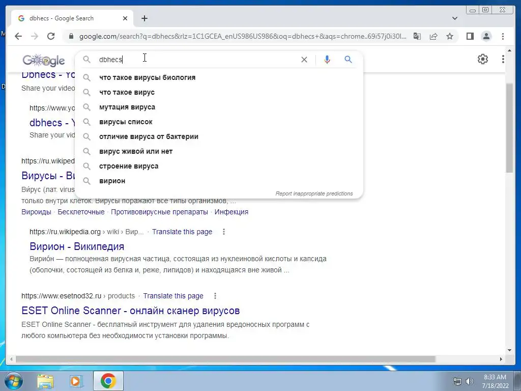View site information via the lock icon

(x=71, y=36)
